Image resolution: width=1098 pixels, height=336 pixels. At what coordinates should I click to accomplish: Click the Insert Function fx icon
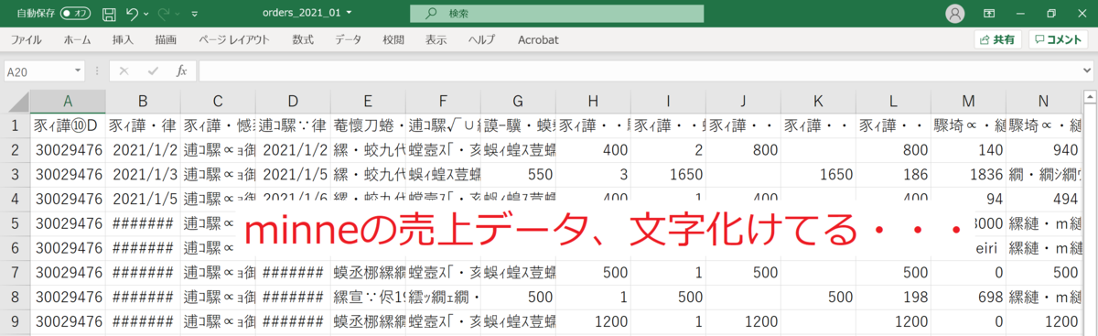[181, 70]
